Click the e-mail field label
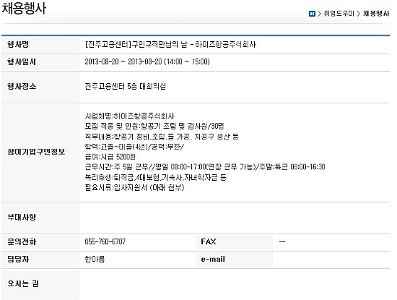The height and width of the screenshot is (300, 397). pyautogui.click(x=213, y=260)
